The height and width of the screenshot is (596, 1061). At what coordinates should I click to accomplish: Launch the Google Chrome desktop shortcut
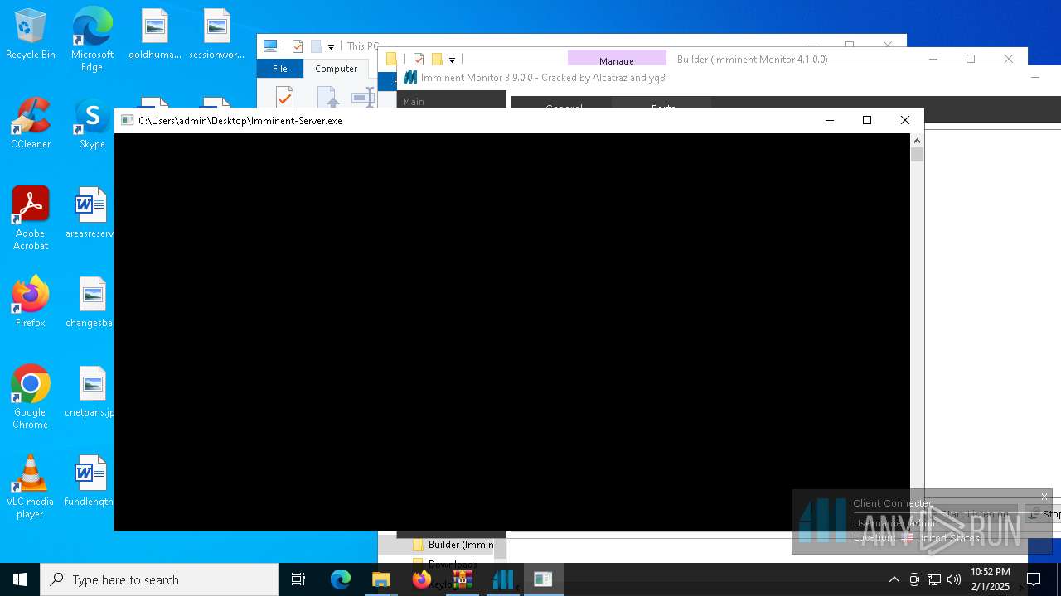30,397
